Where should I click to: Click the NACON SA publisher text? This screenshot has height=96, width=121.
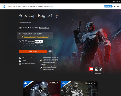(21, 20)
